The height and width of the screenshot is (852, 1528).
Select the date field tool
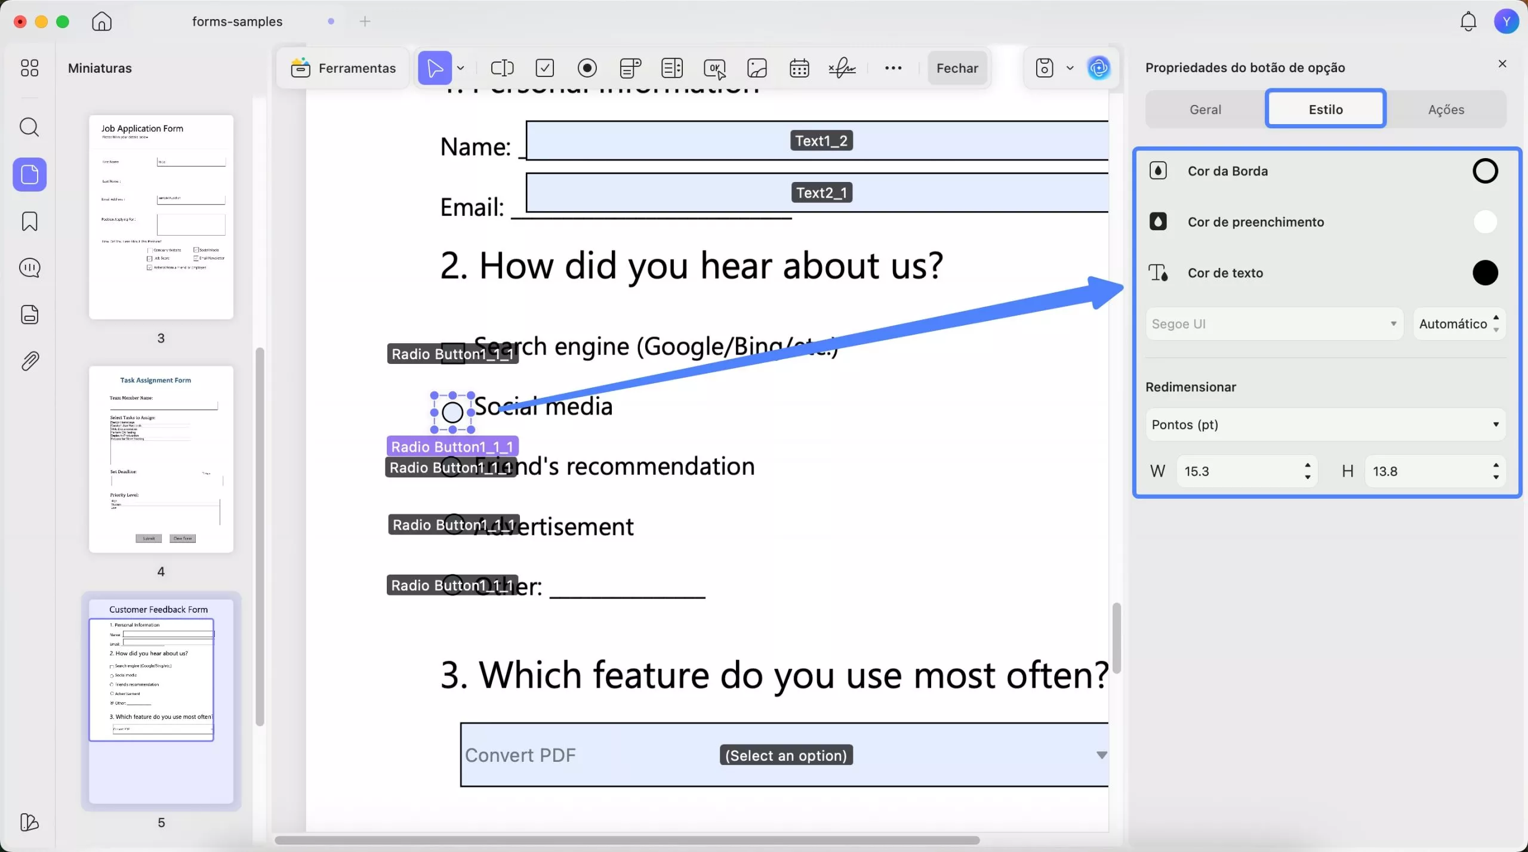pos(799,68)
